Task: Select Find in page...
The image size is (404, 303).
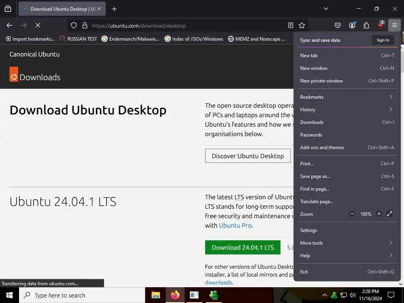Action: pyautogui.click(x=347, y=189)
